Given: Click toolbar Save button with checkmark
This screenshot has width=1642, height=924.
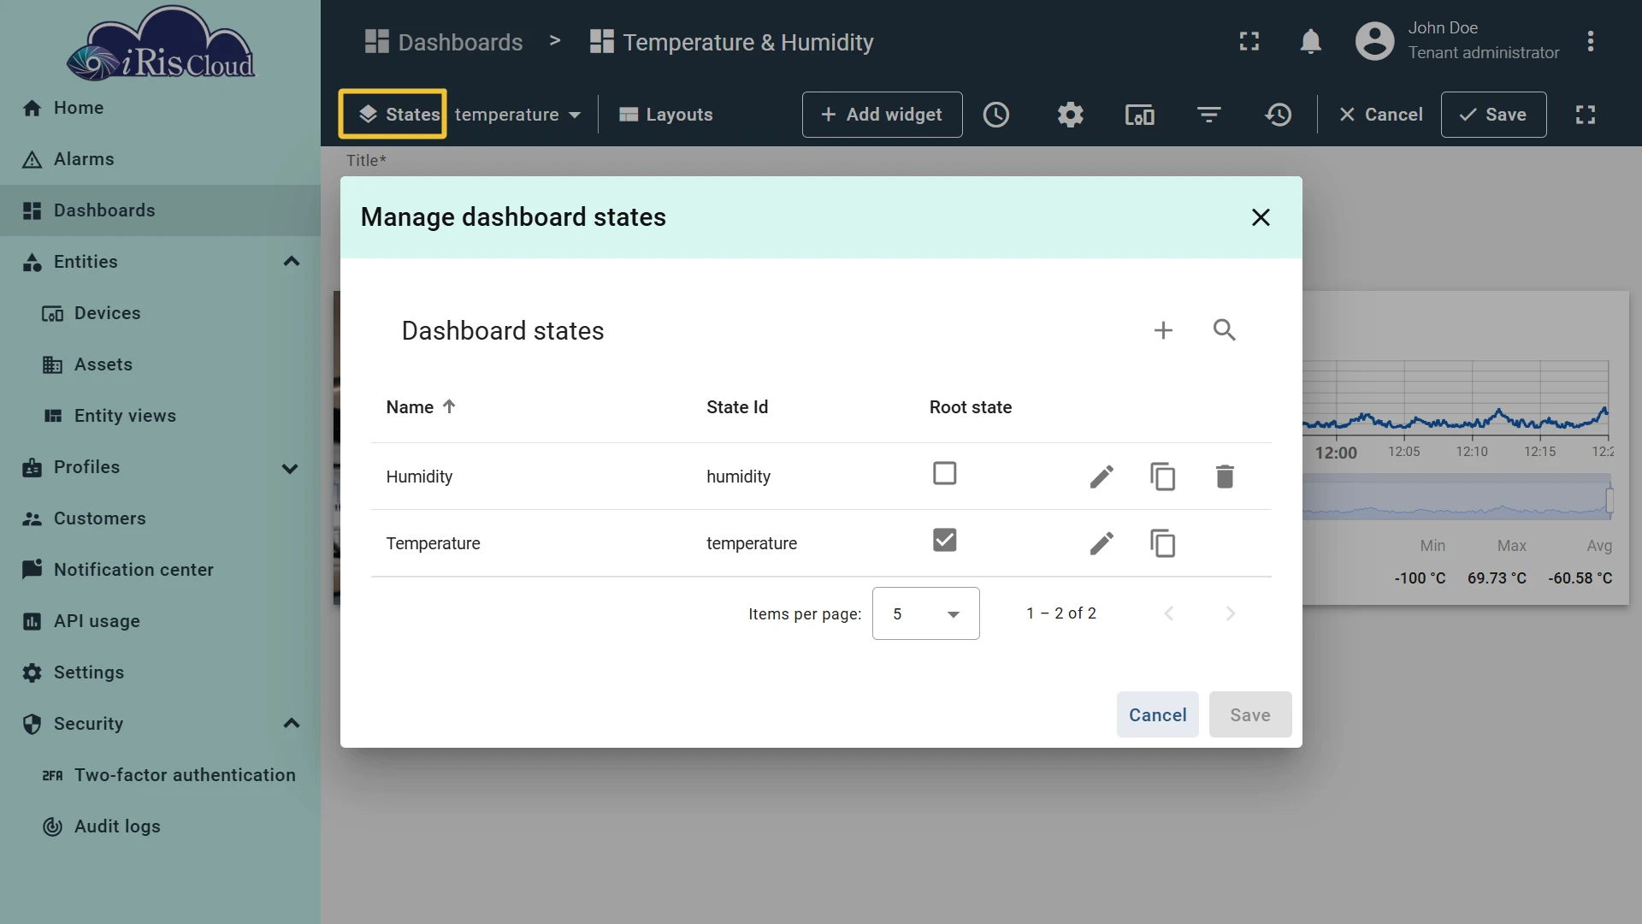Looking at the screenshot, I should (1493, 115).
